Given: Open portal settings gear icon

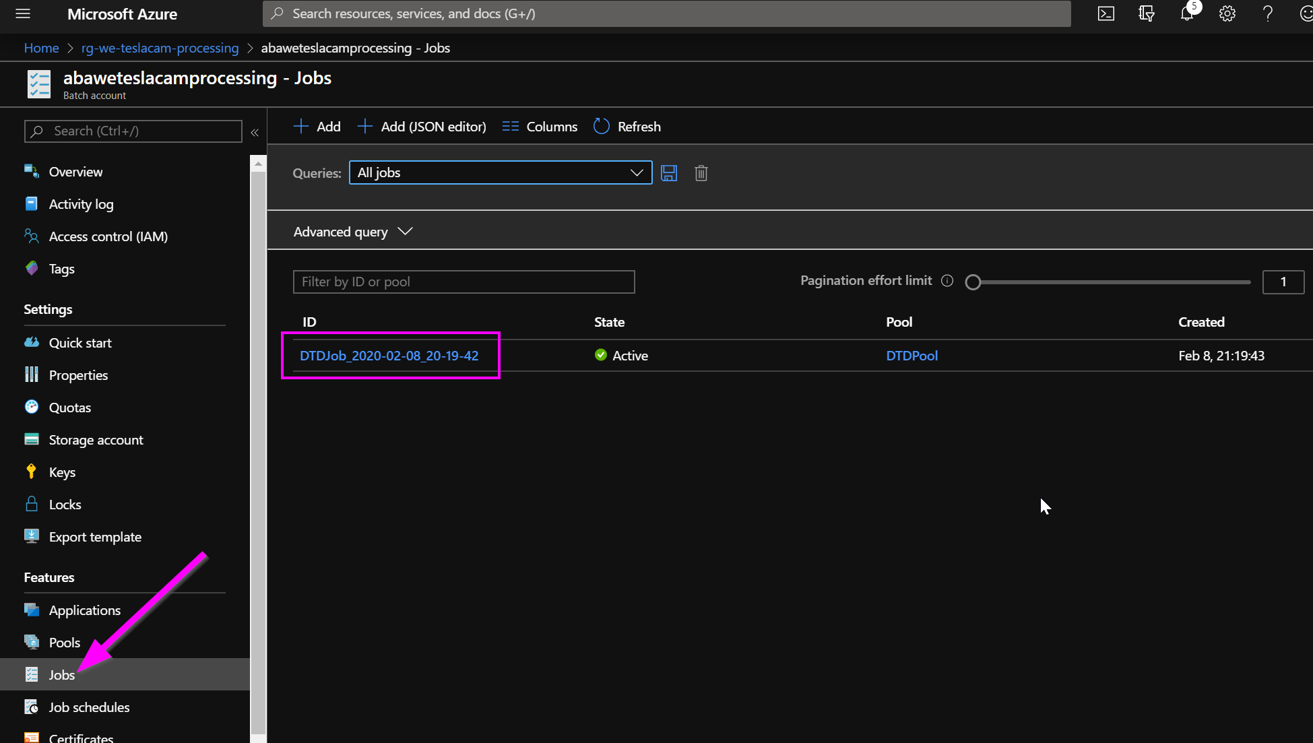Looking at the screenshot, I should point(1227,13).
